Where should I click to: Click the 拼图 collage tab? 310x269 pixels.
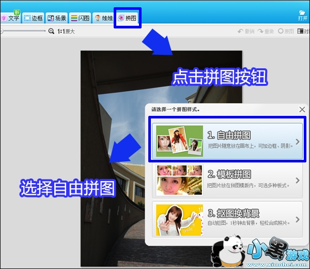[127, 18]
